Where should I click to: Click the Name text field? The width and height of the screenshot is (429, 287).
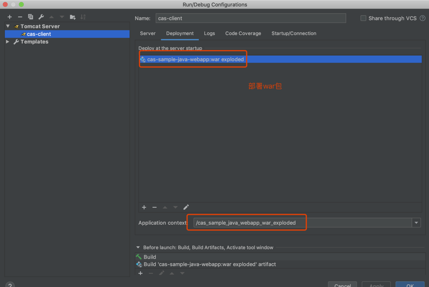click(x=250, y=18)
